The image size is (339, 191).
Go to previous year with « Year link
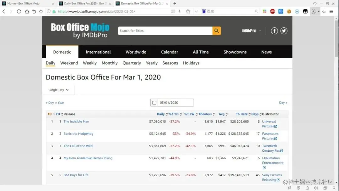tap(59, 103)
